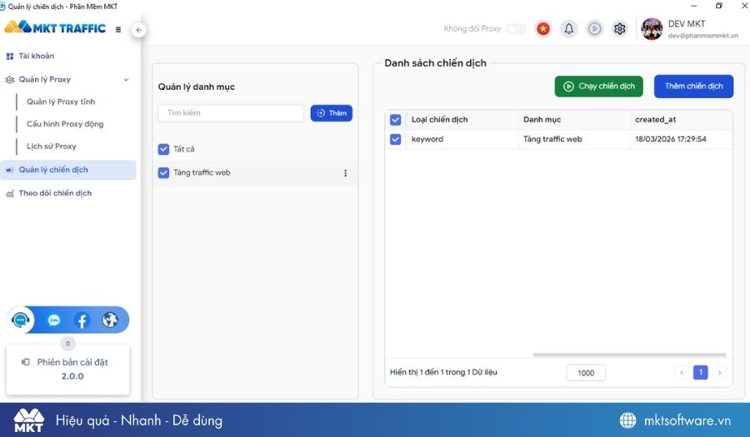Toggle the table header select-all checkbox
Image resolution: width=750 pixels, height=437 pixels.
tap(396, 120)
